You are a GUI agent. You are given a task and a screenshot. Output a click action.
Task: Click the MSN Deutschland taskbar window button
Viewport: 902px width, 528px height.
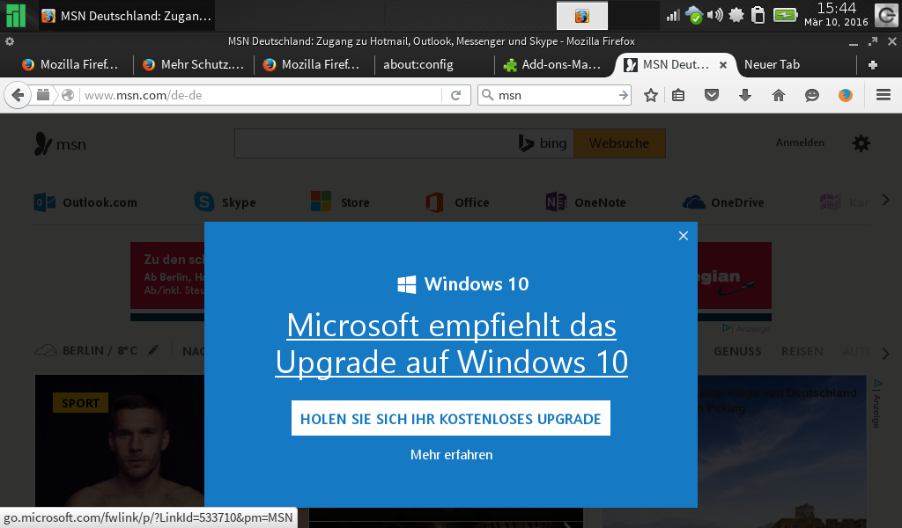coord(127,16)
